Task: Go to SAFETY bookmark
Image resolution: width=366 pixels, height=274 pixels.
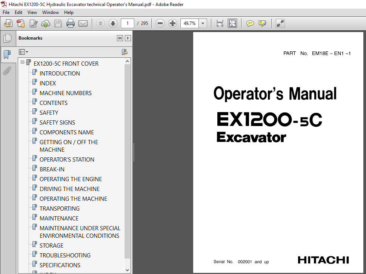Action: pyautogui.click(x=49, y=113)
